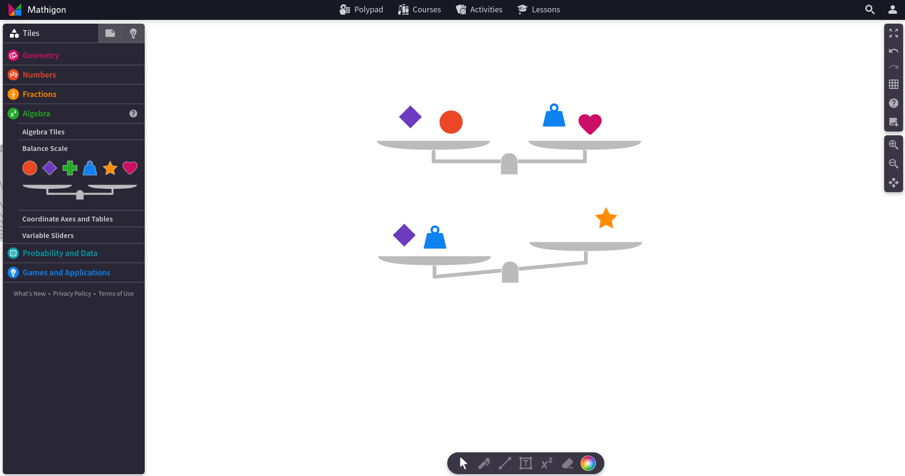Open the Polypad menu item

pyautogui.click(x=361, y=9)
